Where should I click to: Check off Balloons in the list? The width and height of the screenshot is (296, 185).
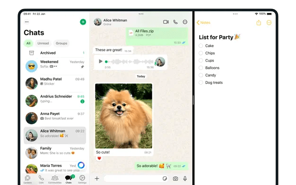pos(201,68)
